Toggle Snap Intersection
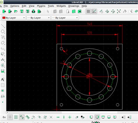The height and width of the screenshot is (123, 138). click(x=51, y=117)
